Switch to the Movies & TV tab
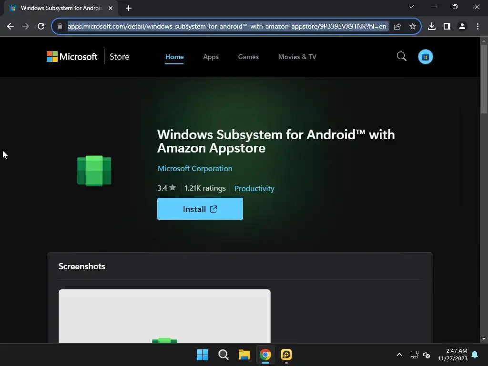This screenshot has width=488, height=366. tap(297, 57)
